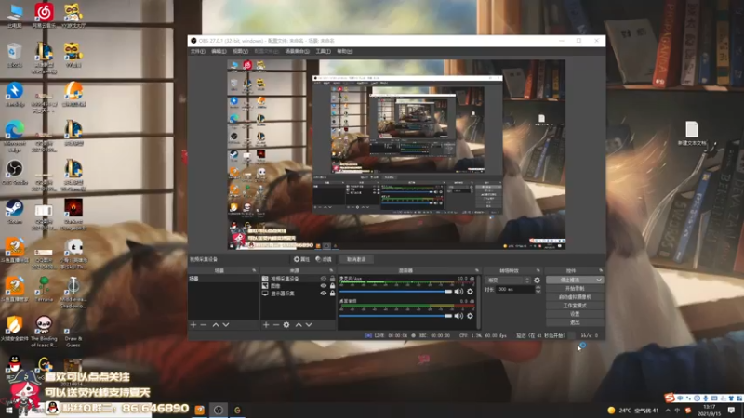Add a new source with plus icon
The height and width of the screenshot is (418, 744).
[x=266, y=324]
